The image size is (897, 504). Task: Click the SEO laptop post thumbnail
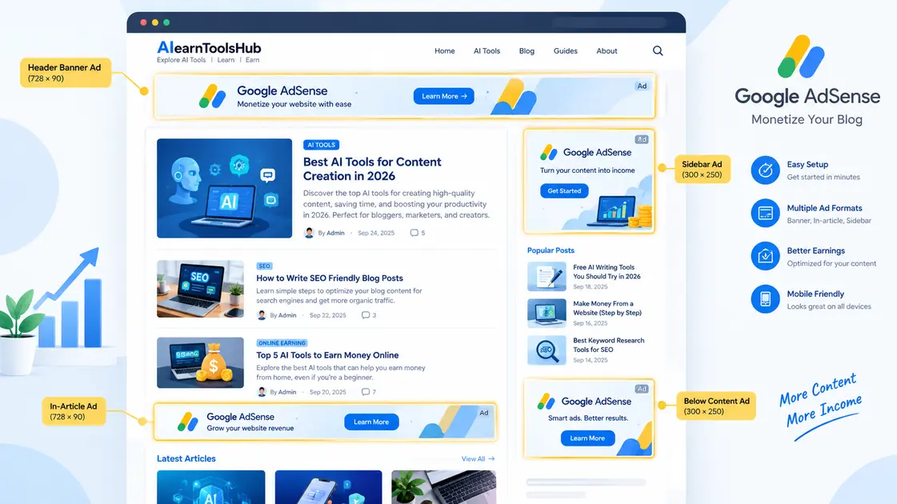tap(200, 289)
